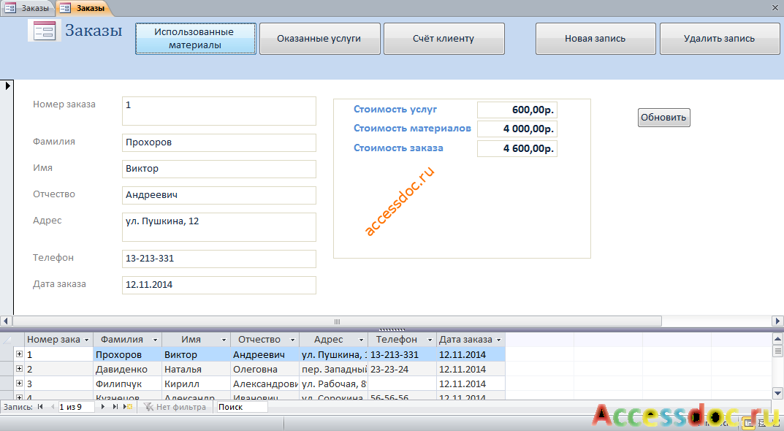
Task: Open the Номер зака column filter dropdown
Action: (86, 340)
